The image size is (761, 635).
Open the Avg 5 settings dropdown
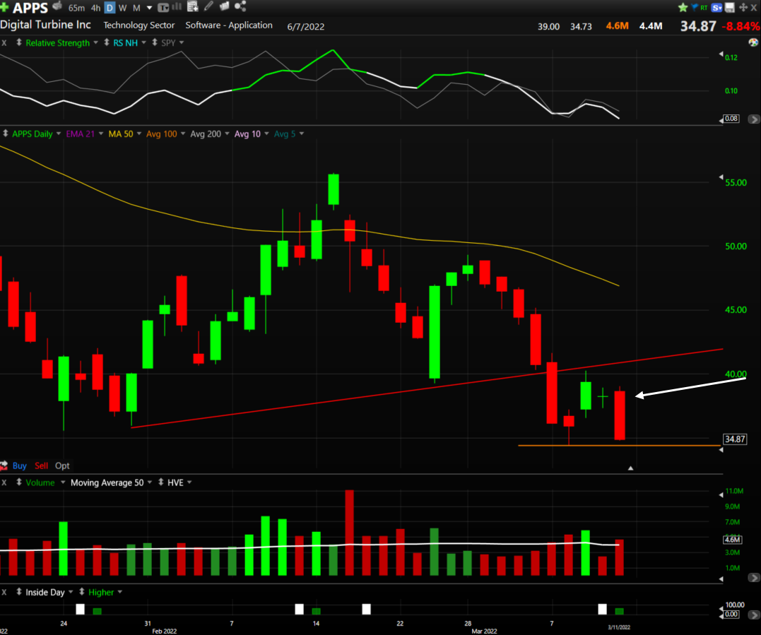tap(302, 133)
